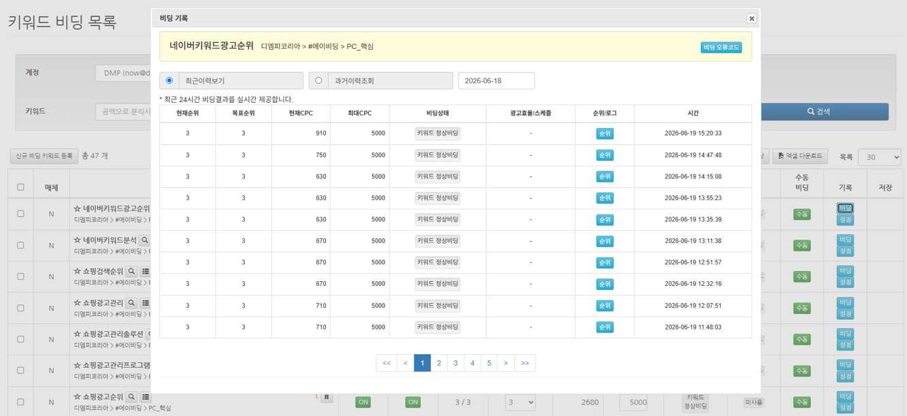Screen dimensions: 907x416
Task: Select 과거이력조회 radio button
Action: [318, 80]
